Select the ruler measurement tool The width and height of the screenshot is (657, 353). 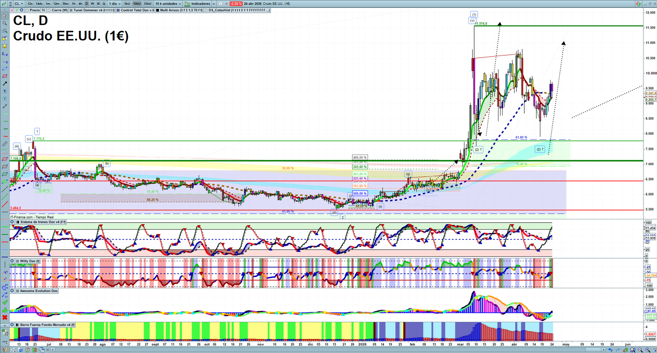point(5,144)
